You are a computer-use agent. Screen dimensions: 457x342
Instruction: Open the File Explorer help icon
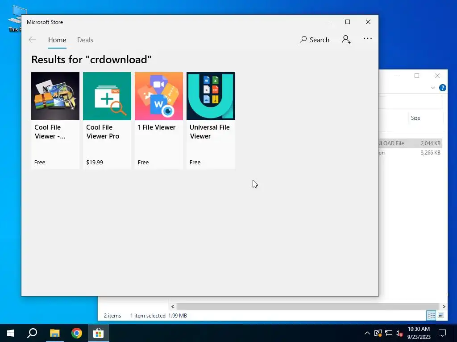coord(442,88)
